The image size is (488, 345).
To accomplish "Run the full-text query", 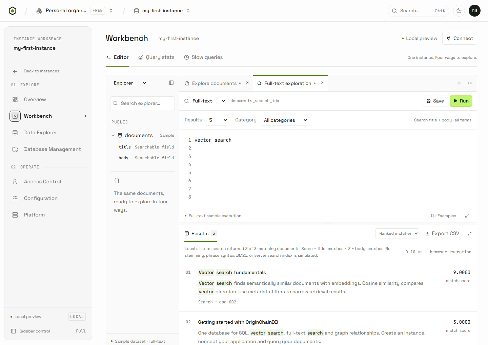I will tap(461, 101).
